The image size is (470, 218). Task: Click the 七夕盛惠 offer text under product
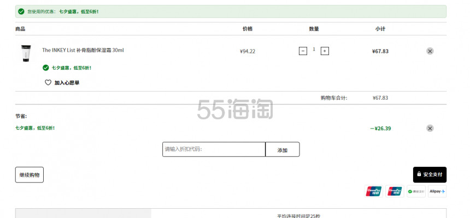pyautogui.click(x=72, y=68)
